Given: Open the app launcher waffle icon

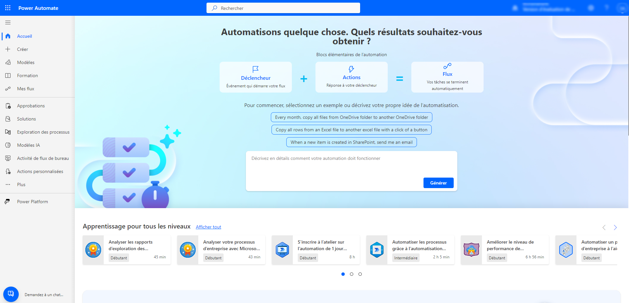Looking at the screenshot, I should 8,8.
